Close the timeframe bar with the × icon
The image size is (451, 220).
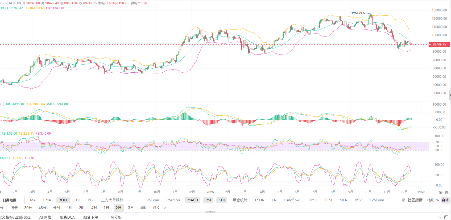pyautogui.click(x=165, y=208)
